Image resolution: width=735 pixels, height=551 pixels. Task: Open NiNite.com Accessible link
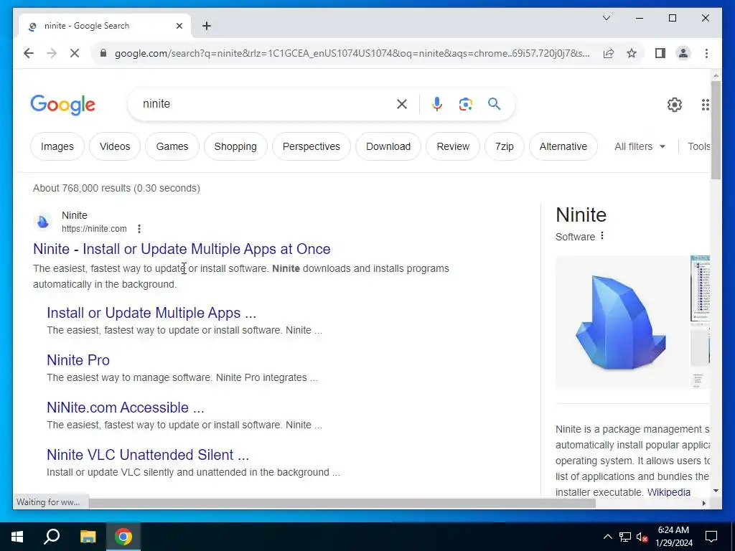coord(126,408)
